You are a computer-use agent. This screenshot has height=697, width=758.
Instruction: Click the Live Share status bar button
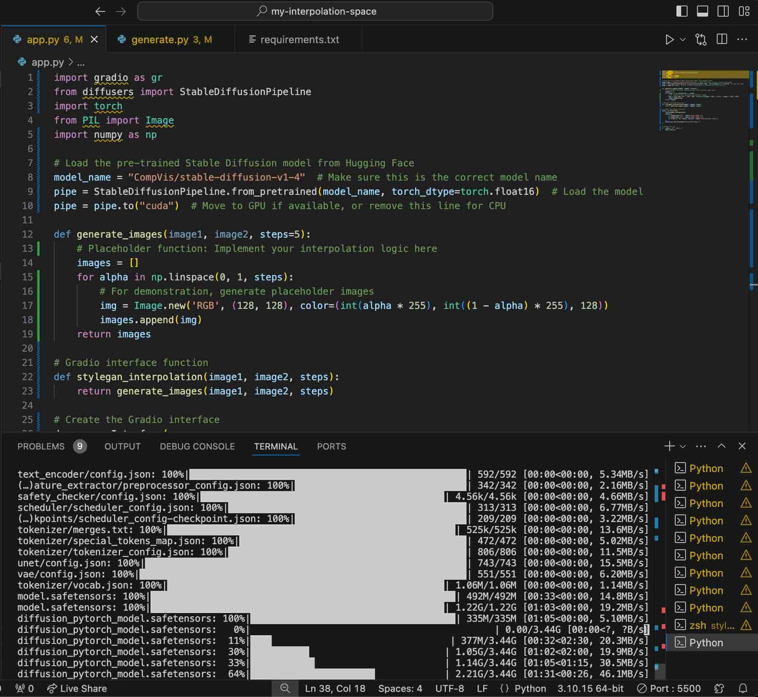click(x=77, y=689)
